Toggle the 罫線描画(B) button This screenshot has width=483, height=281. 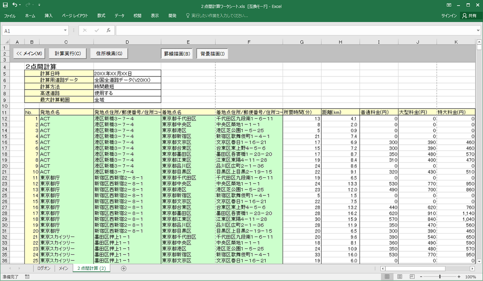(177, 53)
